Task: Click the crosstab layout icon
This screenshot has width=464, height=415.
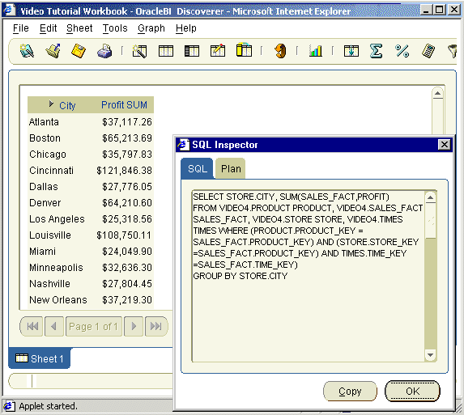Action: (x=191, y=51)
